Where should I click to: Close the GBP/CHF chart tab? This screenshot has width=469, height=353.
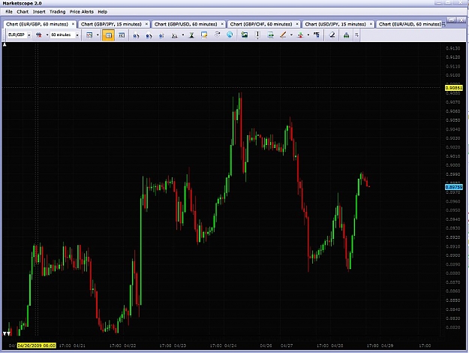pyautogui.click(x=297, y=24)
